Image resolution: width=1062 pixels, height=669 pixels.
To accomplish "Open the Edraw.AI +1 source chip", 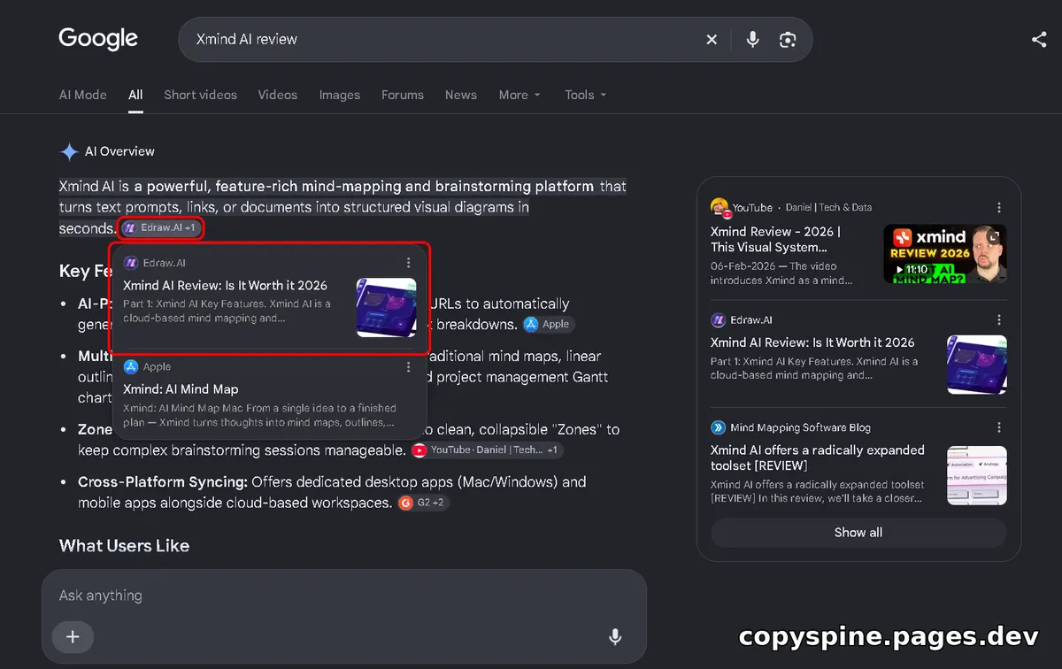I will [160, 228].
